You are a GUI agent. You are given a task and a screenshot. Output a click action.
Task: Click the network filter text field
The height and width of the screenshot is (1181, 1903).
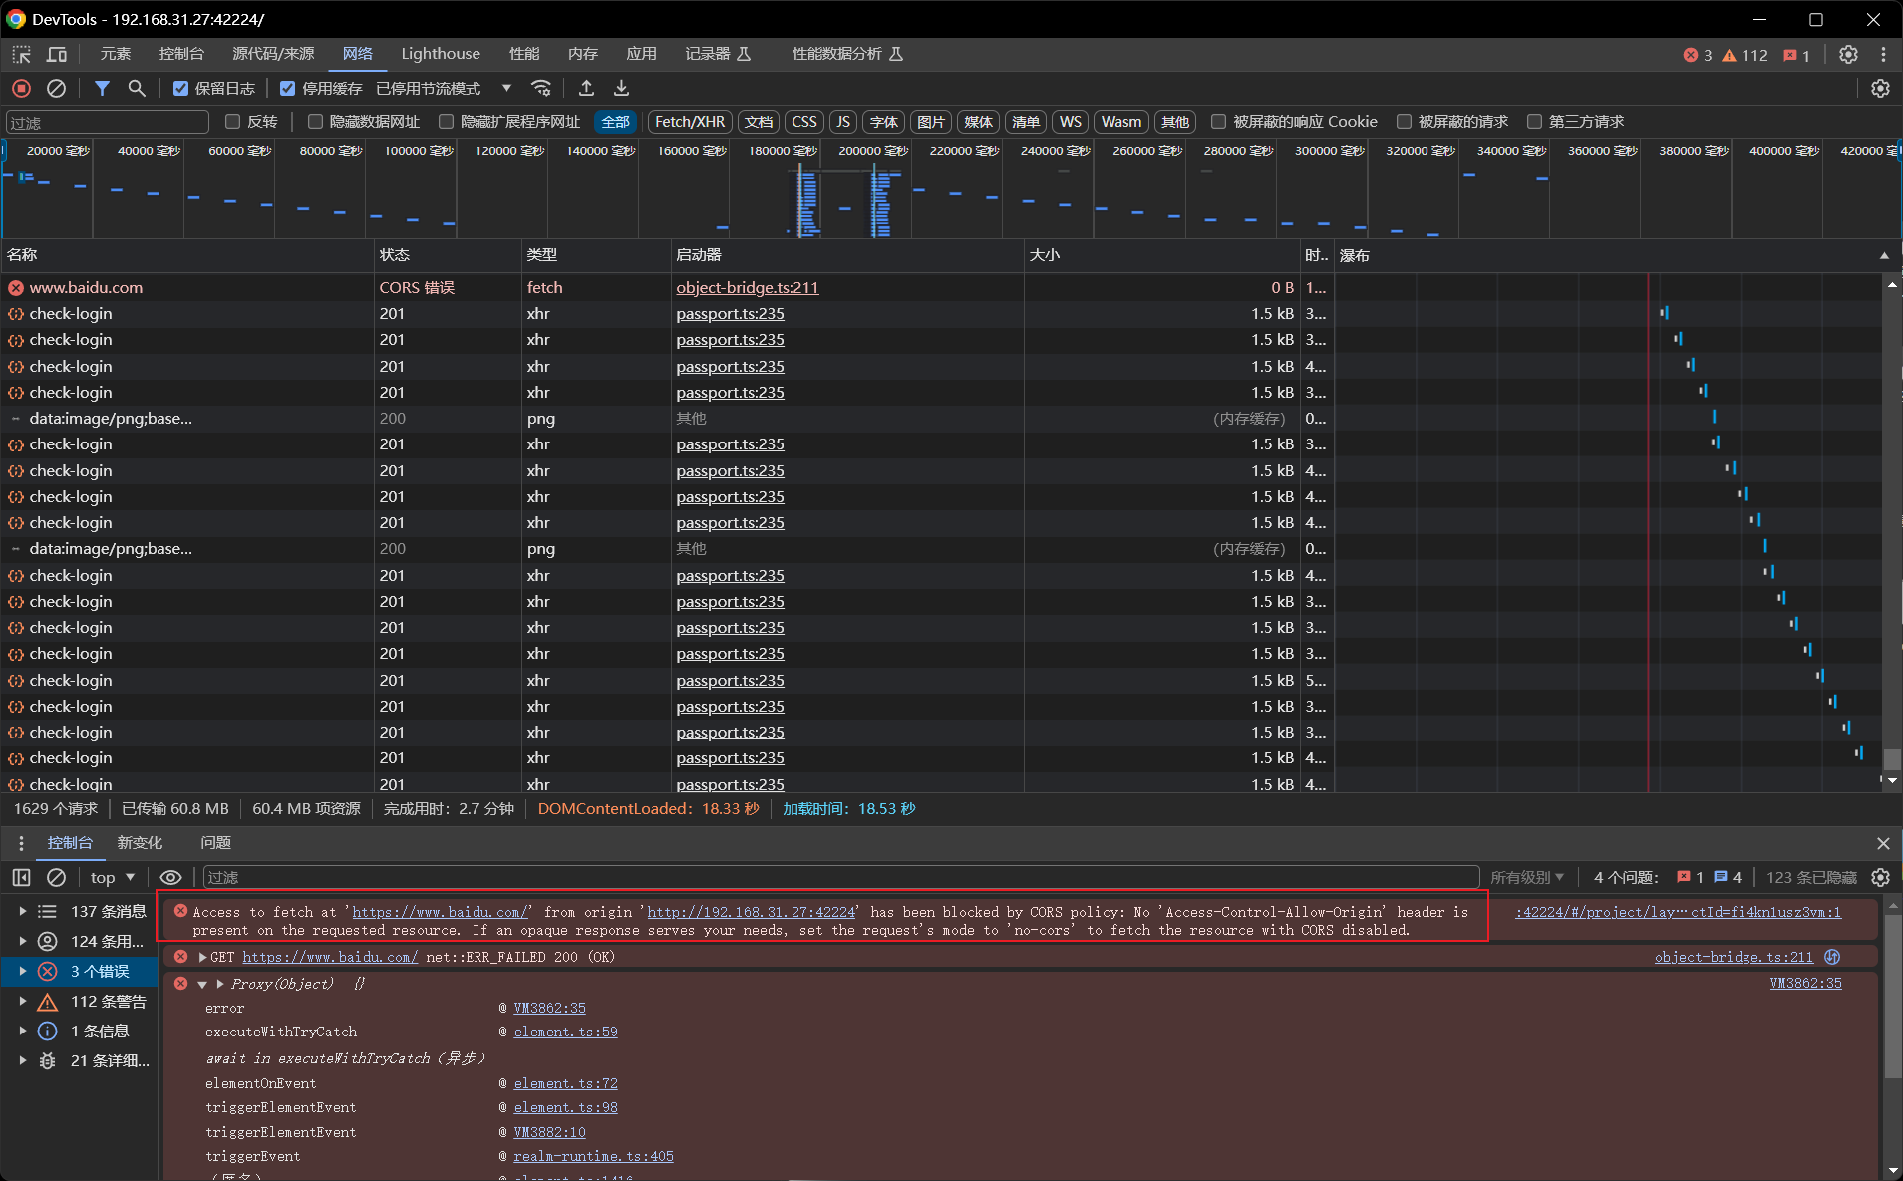pyautogui.click(x=108, y=122)
